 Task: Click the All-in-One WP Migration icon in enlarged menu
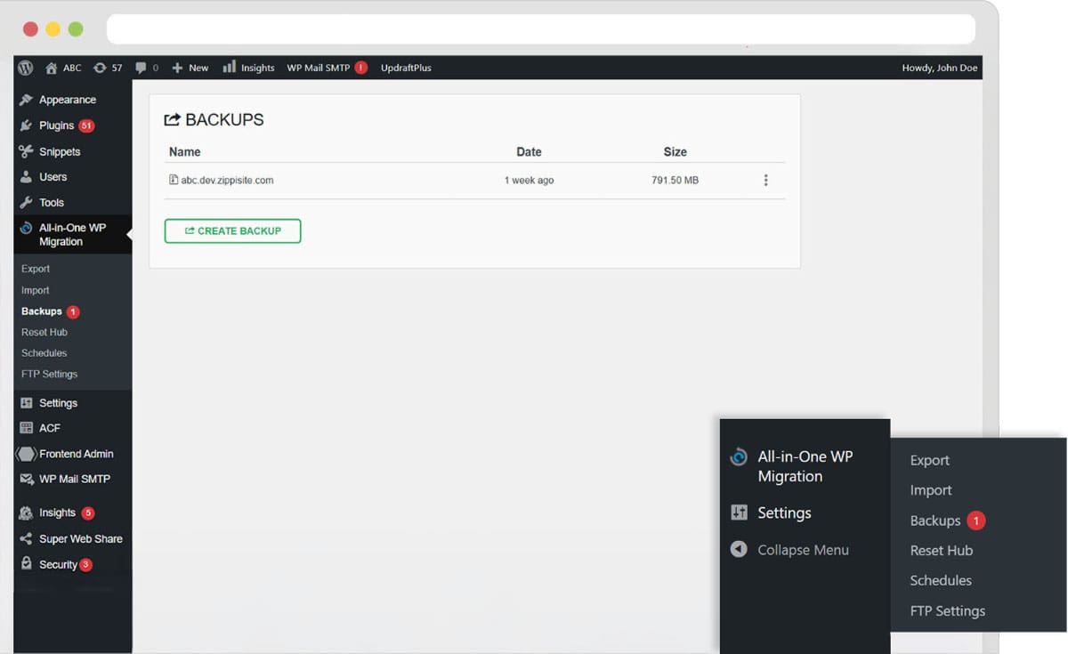[739, 457]
